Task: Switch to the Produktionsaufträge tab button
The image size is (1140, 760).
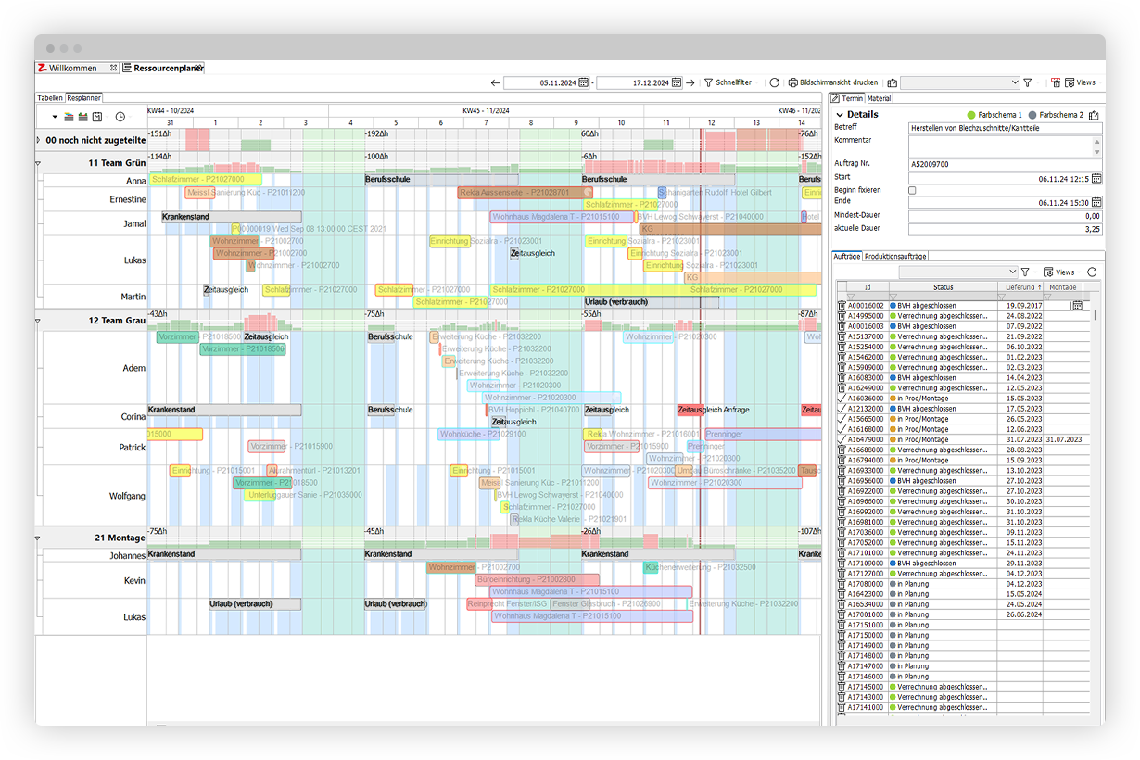Action: pos(894,256)
